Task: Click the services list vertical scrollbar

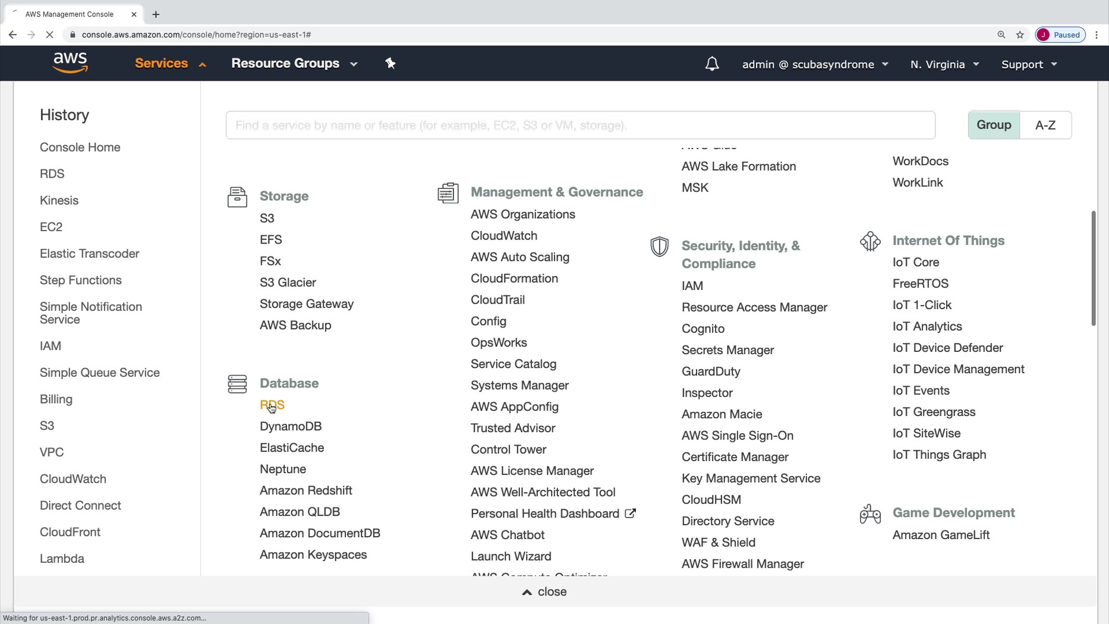Action: (x=1093, y=267)
